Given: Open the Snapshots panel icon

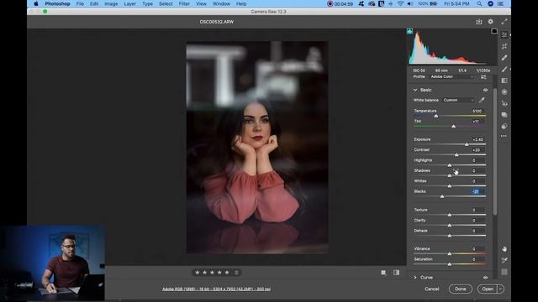Looking at the screenshot, I should 504,115.
